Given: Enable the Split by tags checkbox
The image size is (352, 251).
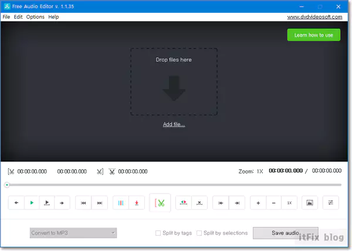Looking at the screenshot, I should (x=158, y=233).
